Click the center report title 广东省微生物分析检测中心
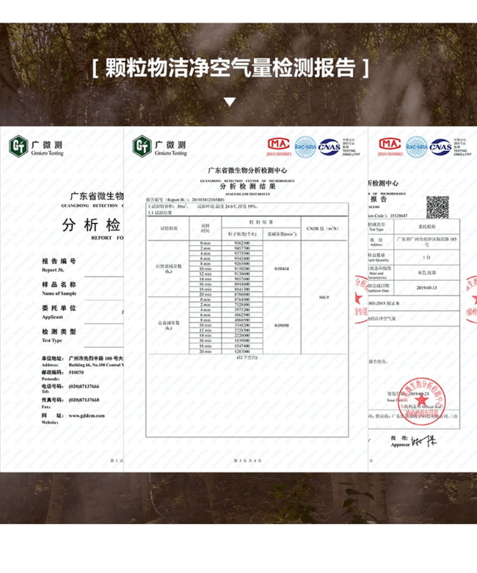The image size is (477, 573). (247, 171)
